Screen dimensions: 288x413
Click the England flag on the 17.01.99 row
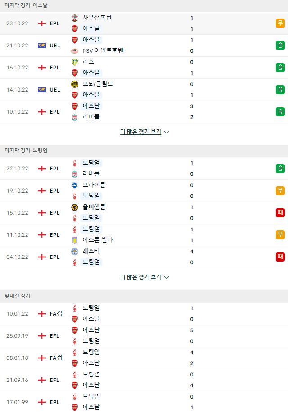coord(42,402)
